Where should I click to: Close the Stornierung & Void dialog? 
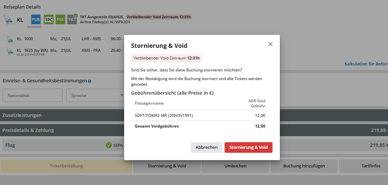(270, 44)
